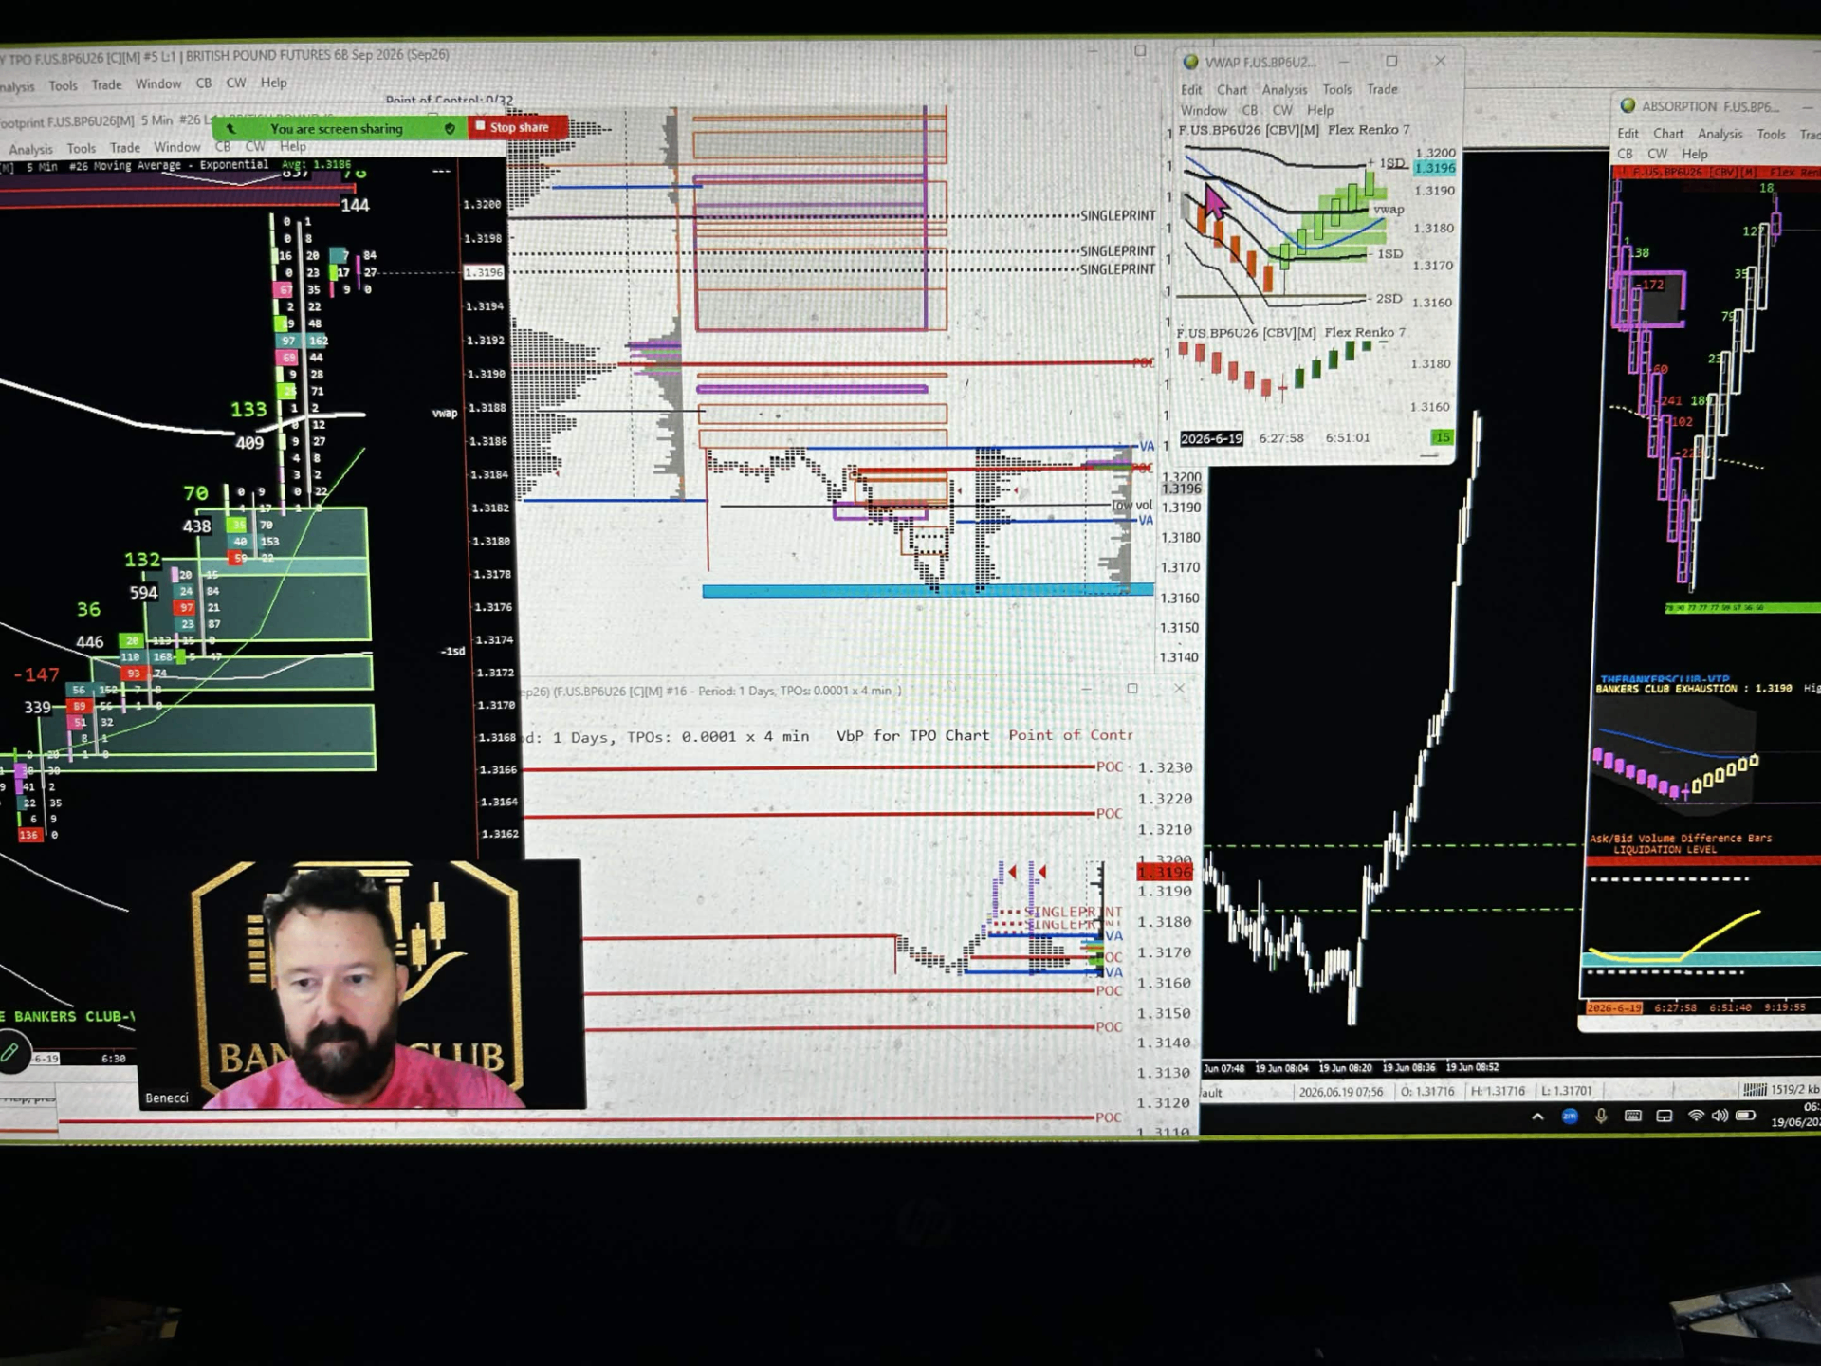Click the 'VbP for TPO Chart' header text
1821x1366 pixels.
[912, 735]
